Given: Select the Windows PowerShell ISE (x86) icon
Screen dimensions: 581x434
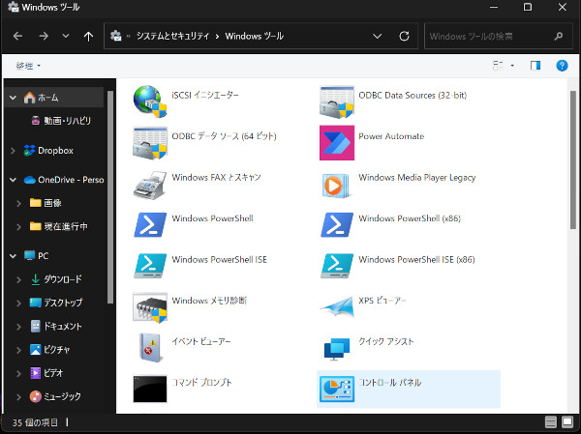Looking at the screenshot, I should pyautogui.click(x=337, y=266).
